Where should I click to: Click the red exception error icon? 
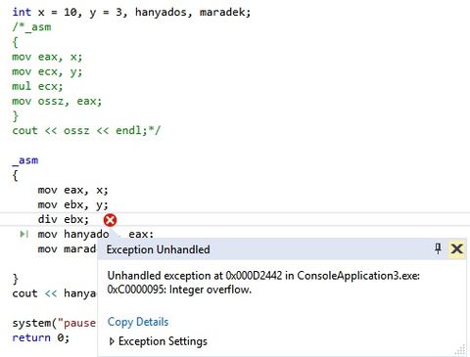click(x=110, y=220)
